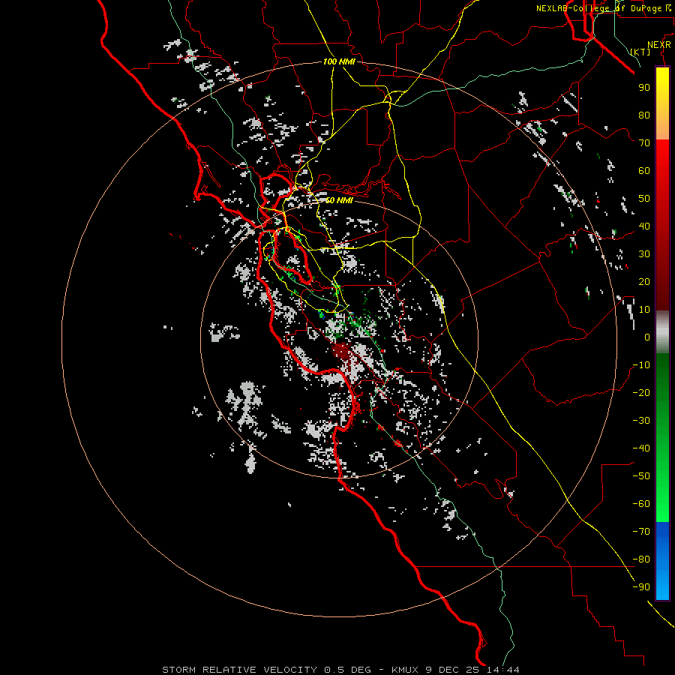Select the light blue color bar segment
The image size is (675, 675).
662,581
